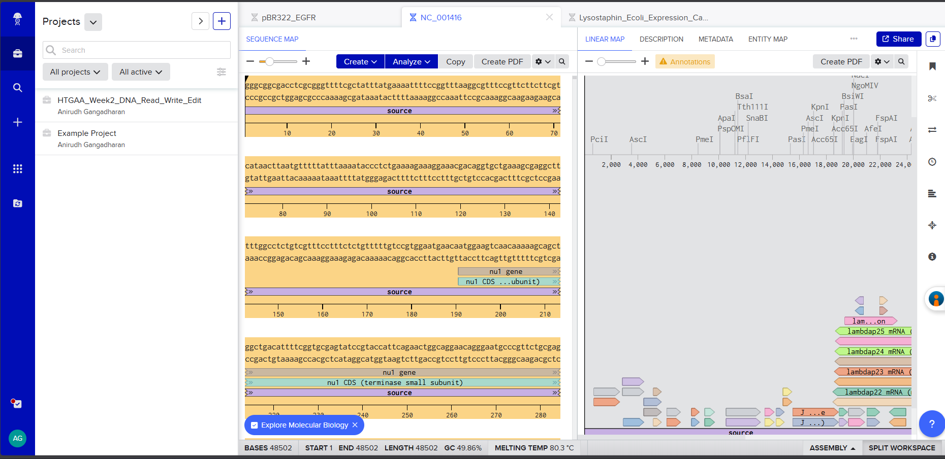Toggle SPLIT WORKSPACE view
Screen dimensions: 945x459
point(901,448)
